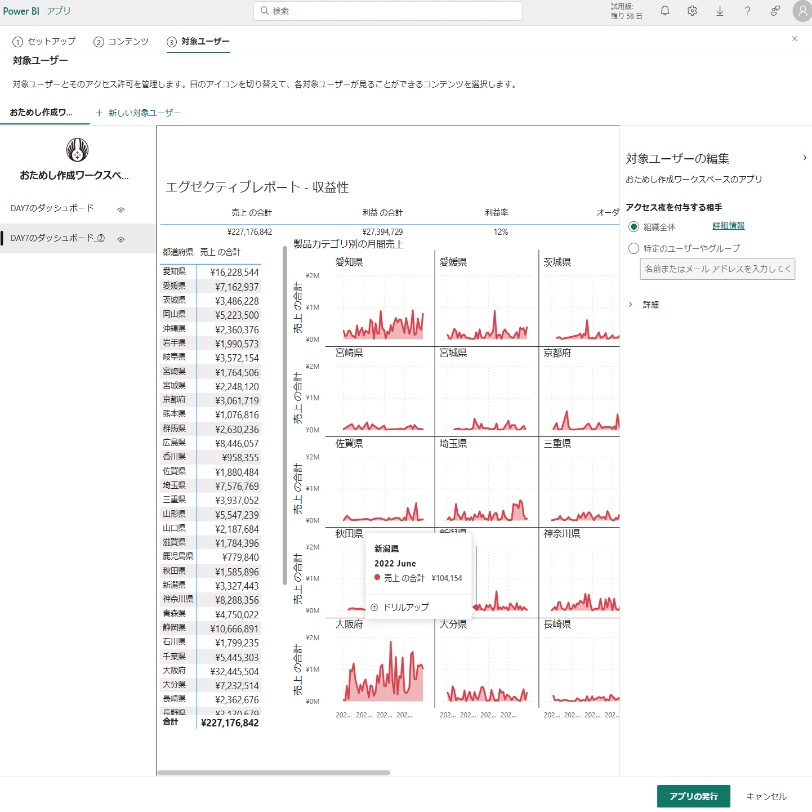Click the table's vertical scrollbar

click(284, 416)
